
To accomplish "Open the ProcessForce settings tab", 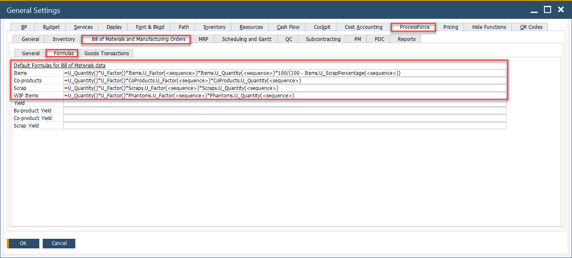I will pos(414,27).
